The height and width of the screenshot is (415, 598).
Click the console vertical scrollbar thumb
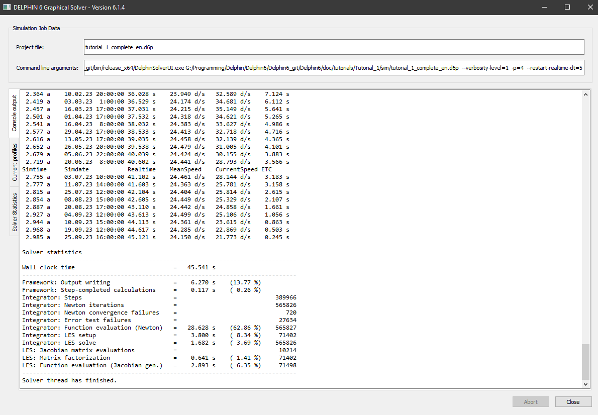[x=585, y=362]
